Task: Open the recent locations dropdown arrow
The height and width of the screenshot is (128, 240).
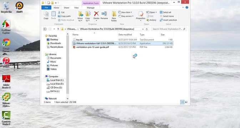Action: click(54, 29)
